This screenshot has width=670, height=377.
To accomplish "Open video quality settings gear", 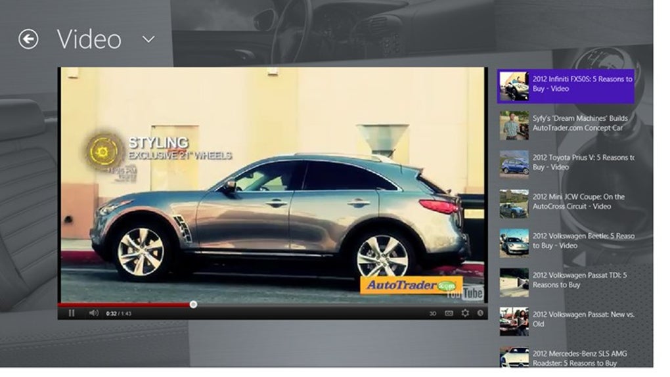I will pos(465,313).
